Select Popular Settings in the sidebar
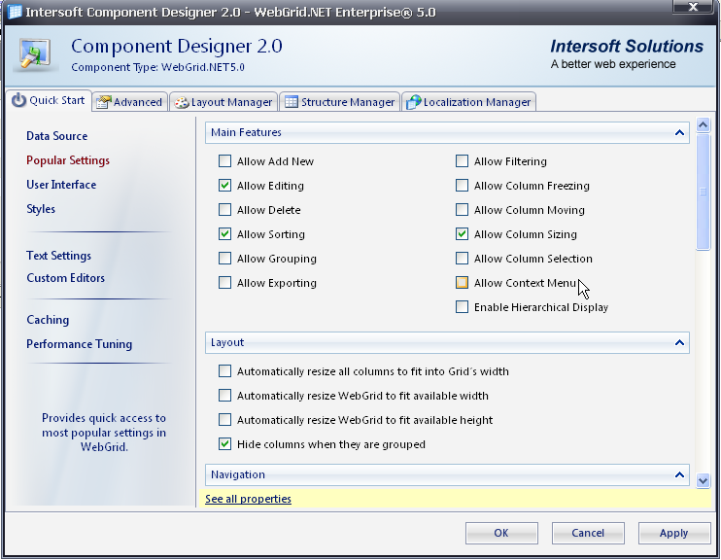The width and height of the screenshot is (721, 560). [68, 160]
